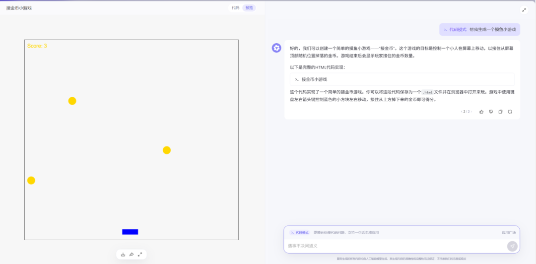Click the send paper plane button

click(x=512, y=246)
